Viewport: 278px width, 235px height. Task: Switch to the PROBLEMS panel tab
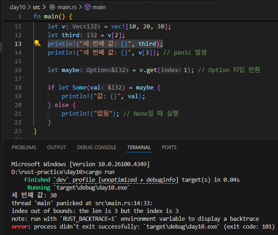(x=24, y=147)
